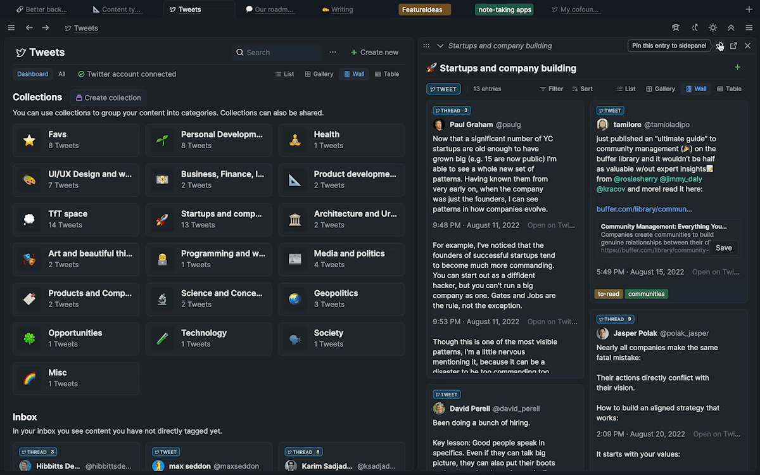Switch to the Writing tab
Image resolution: width=760 pixels, height=475 pixels.
point(338,9)
